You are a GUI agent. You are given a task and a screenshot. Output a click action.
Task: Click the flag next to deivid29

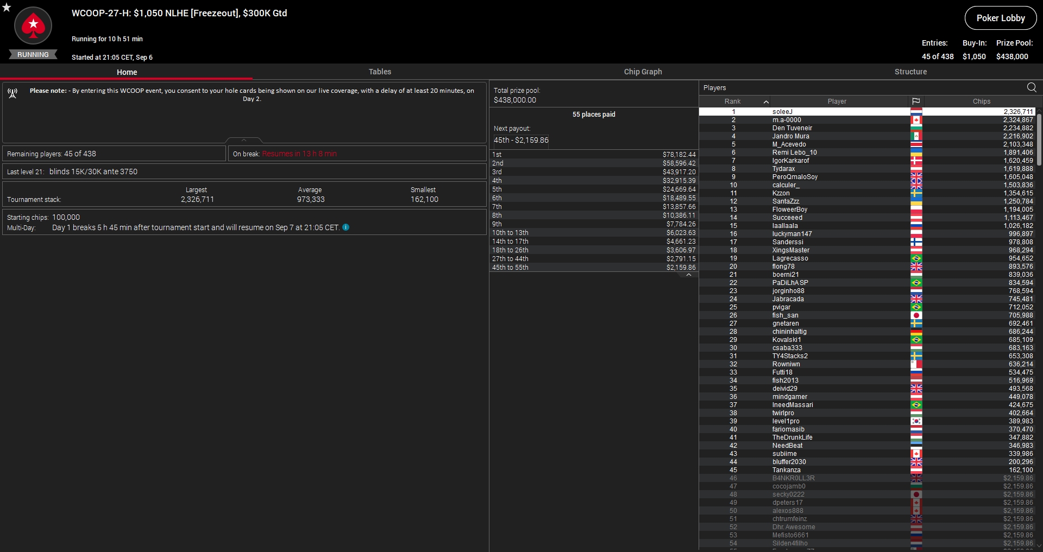pyautogui.click(x=916, y=389)
